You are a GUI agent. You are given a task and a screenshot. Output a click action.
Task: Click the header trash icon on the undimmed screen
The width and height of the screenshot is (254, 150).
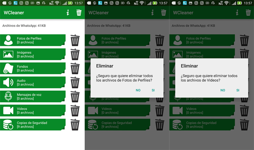click(79, 13)
